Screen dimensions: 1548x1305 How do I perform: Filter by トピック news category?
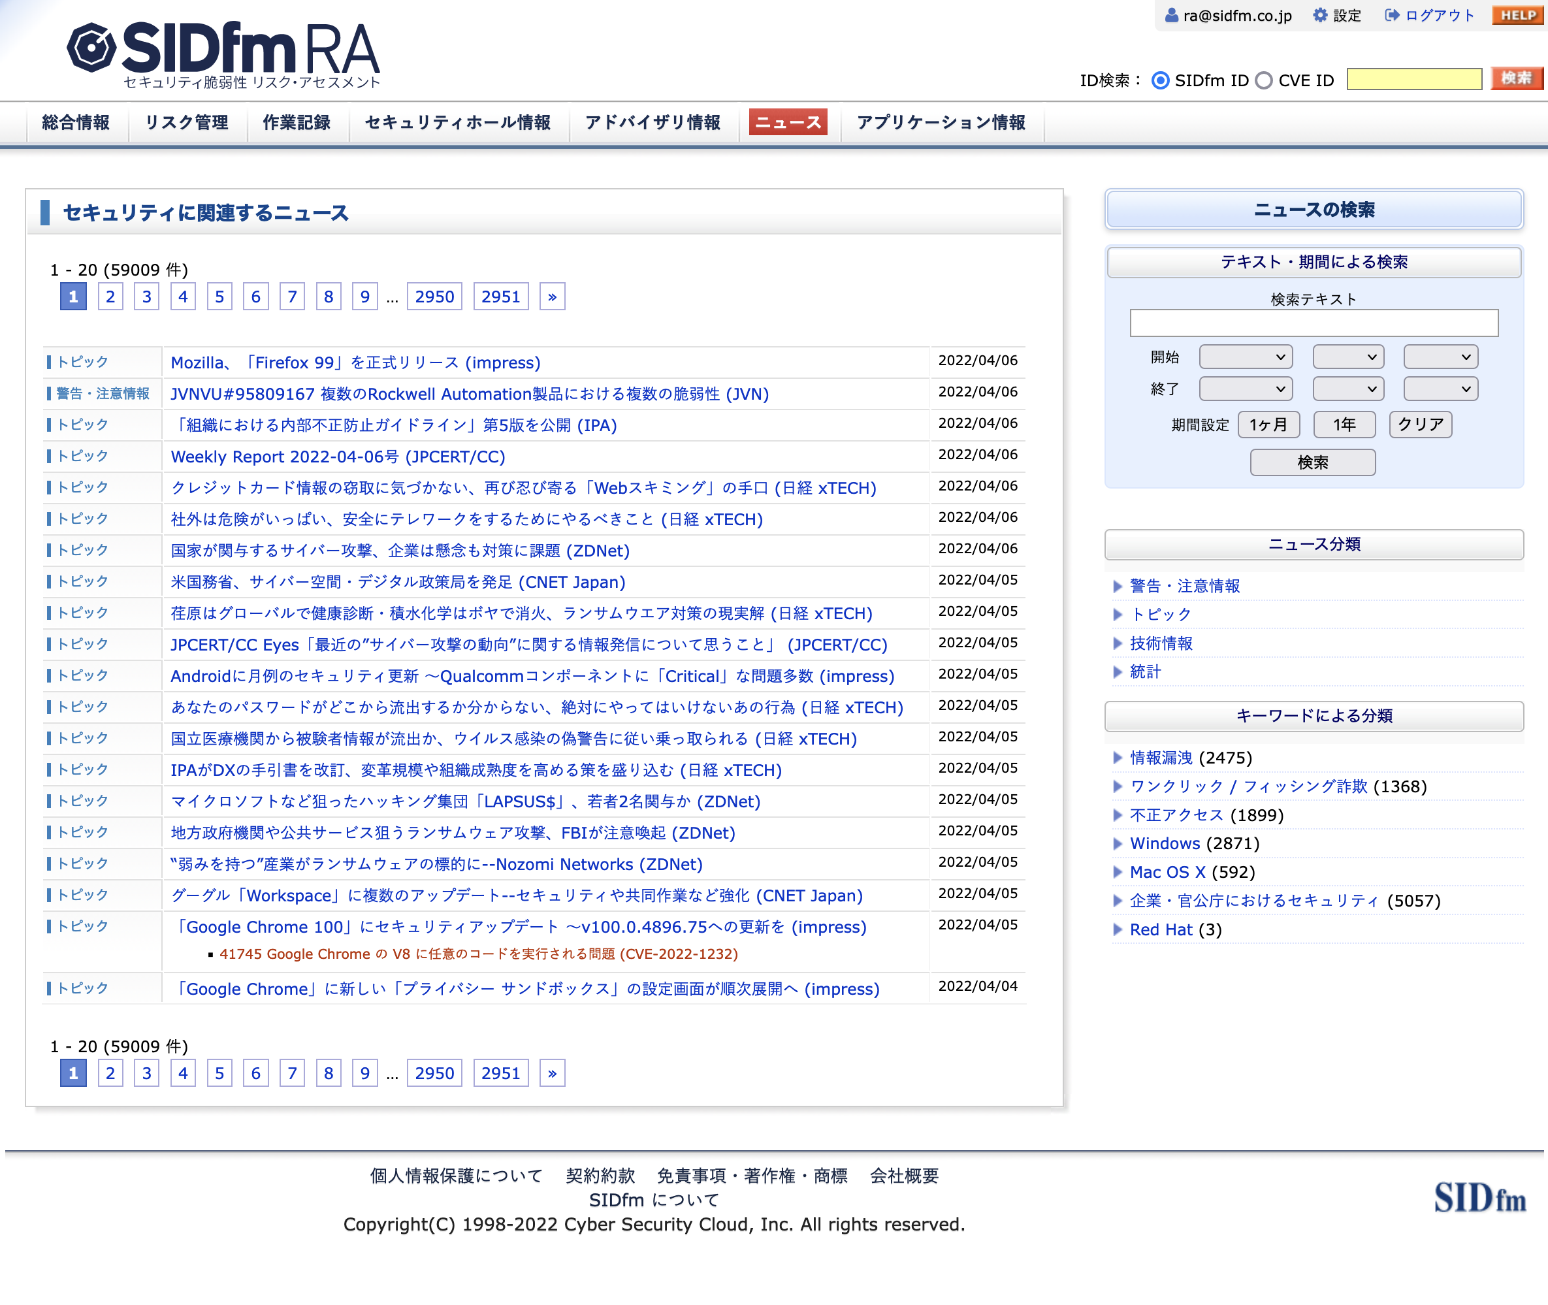tap(1161, 615)
